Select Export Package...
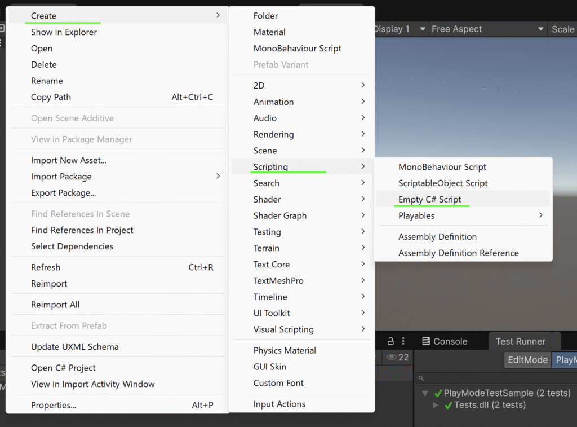Screen dimensions: 577x427 click(x=117, y=193)
